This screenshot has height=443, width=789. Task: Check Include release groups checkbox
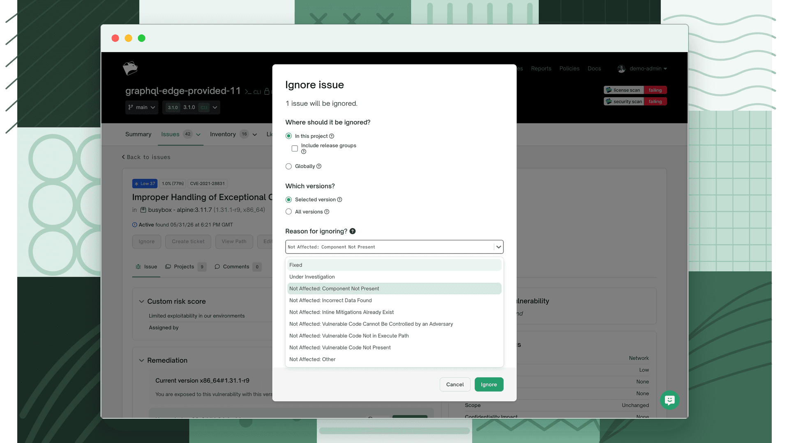tap(295, 148)
